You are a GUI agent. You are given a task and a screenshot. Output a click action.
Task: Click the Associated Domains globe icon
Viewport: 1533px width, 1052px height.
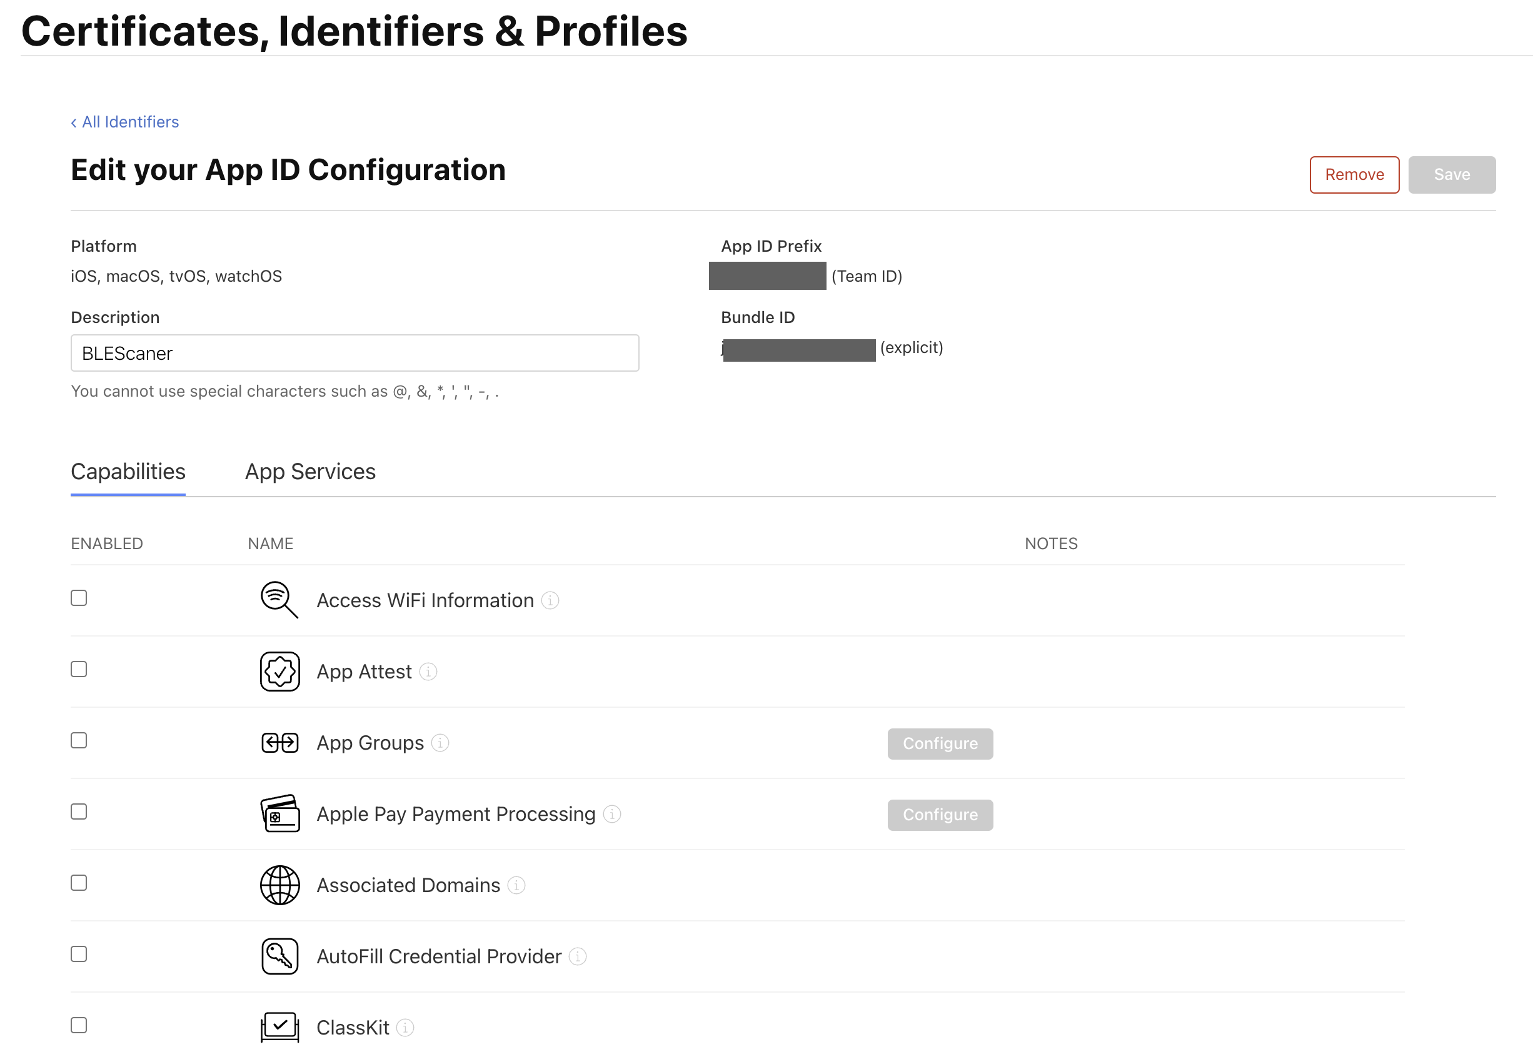tap(279, 885)
